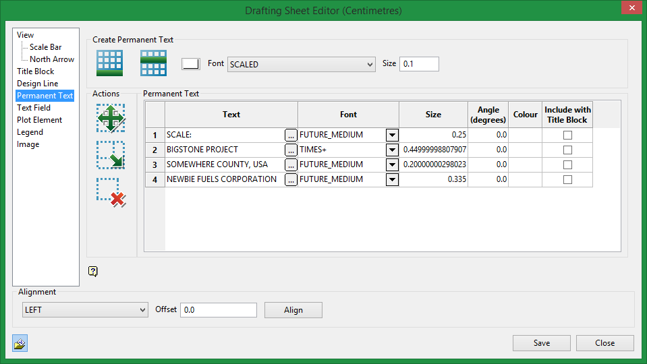Click the Offset input field
The image size is (647, 364).
coord(218,309)
